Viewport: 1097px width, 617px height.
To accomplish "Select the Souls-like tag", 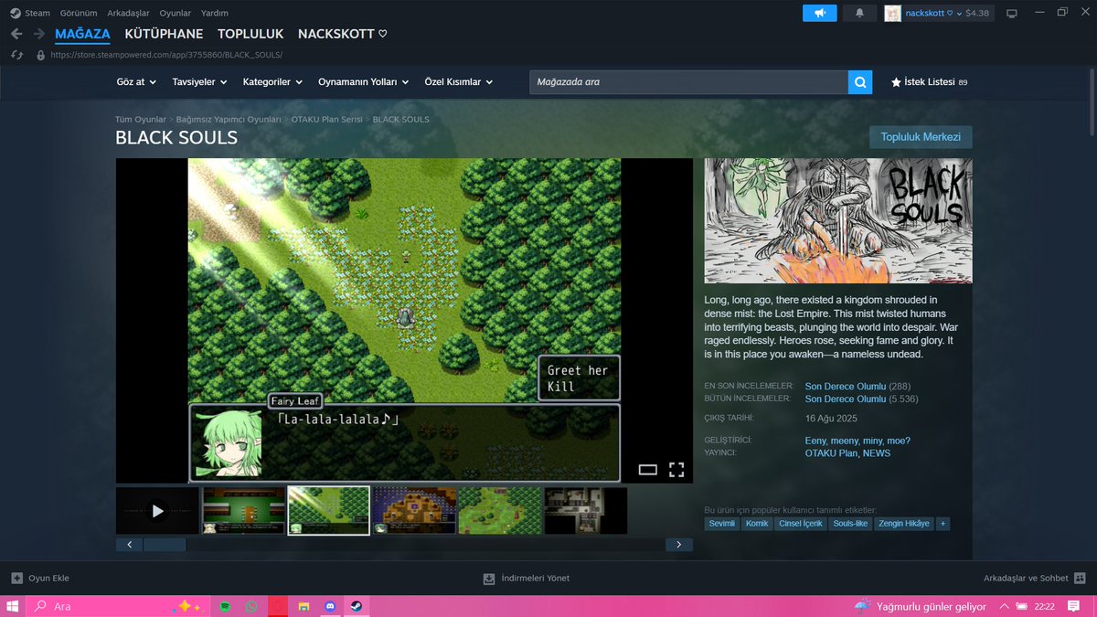I will [851, 524].
